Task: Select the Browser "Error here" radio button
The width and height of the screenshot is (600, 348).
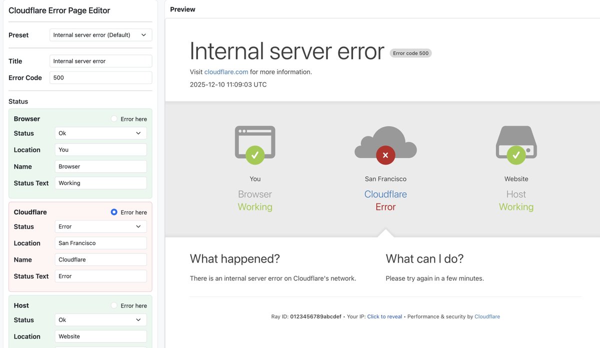Action: coord(114,119)
